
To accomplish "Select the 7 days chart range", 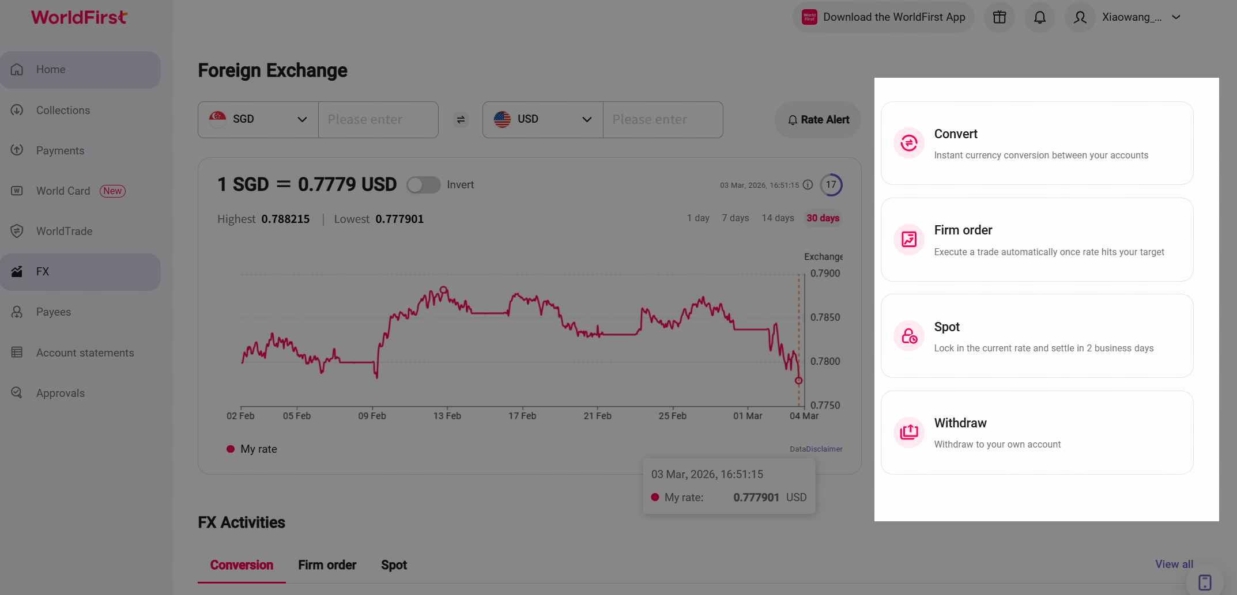I will (x=735, y=218).
